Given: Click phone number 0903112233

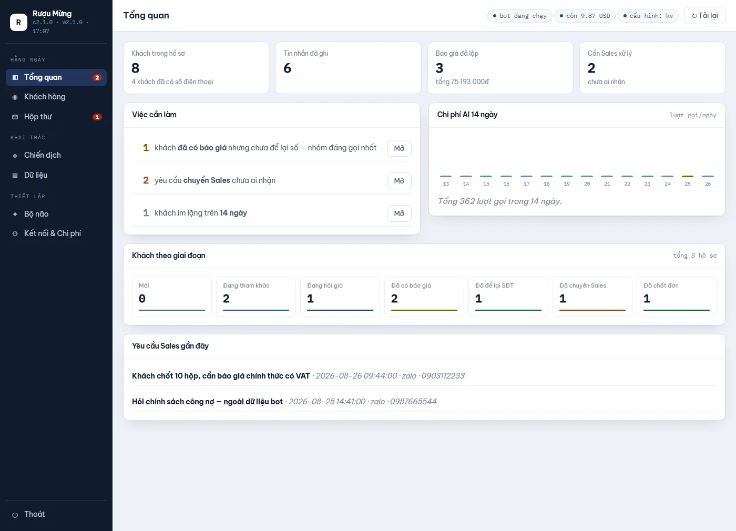Looking at the screenshot, I should tap(443, 376).
